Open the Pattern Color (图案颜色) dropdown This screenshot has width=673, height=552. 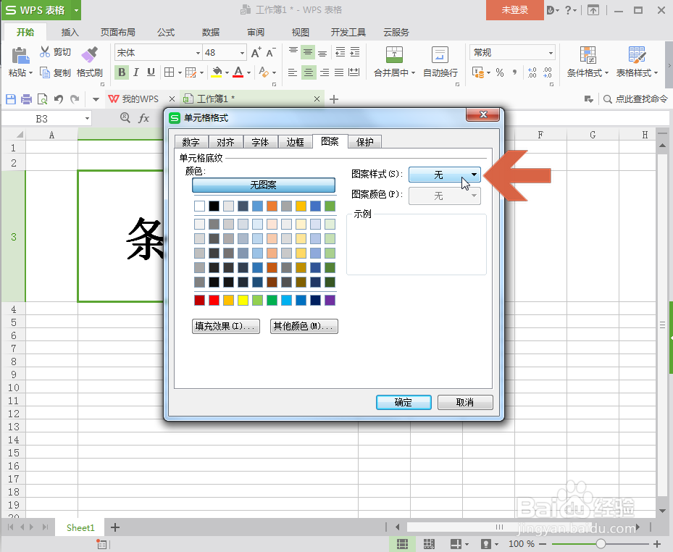click(x=445, y=196)
